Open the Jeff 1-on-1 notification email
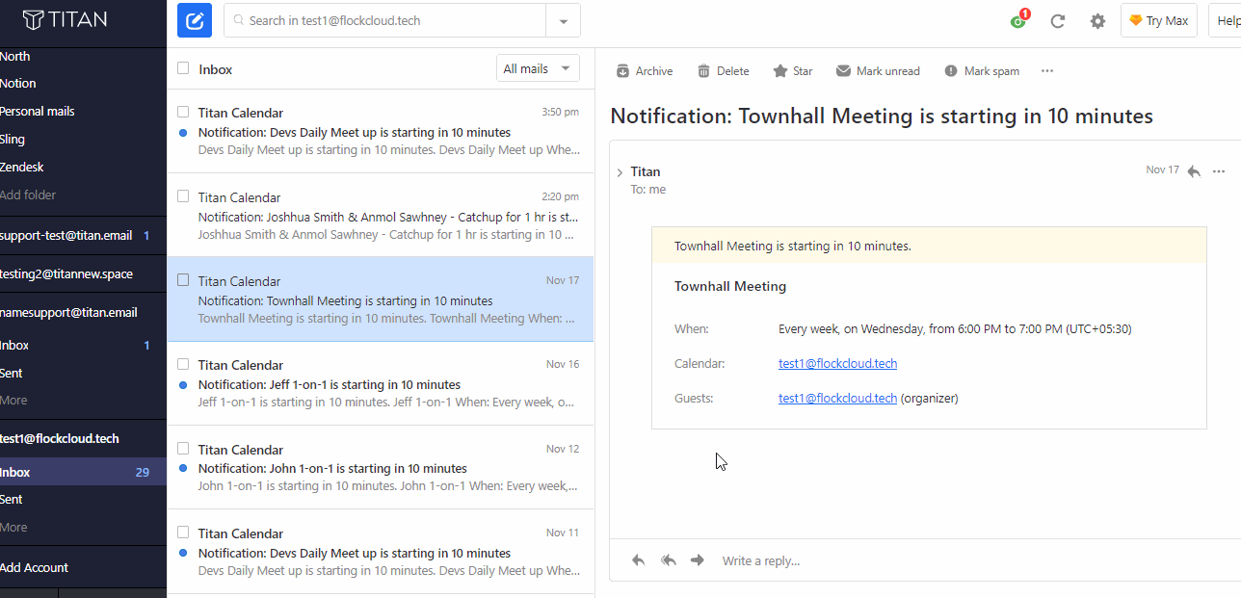Screen dimensions: 1241x598 pos(381,383)
